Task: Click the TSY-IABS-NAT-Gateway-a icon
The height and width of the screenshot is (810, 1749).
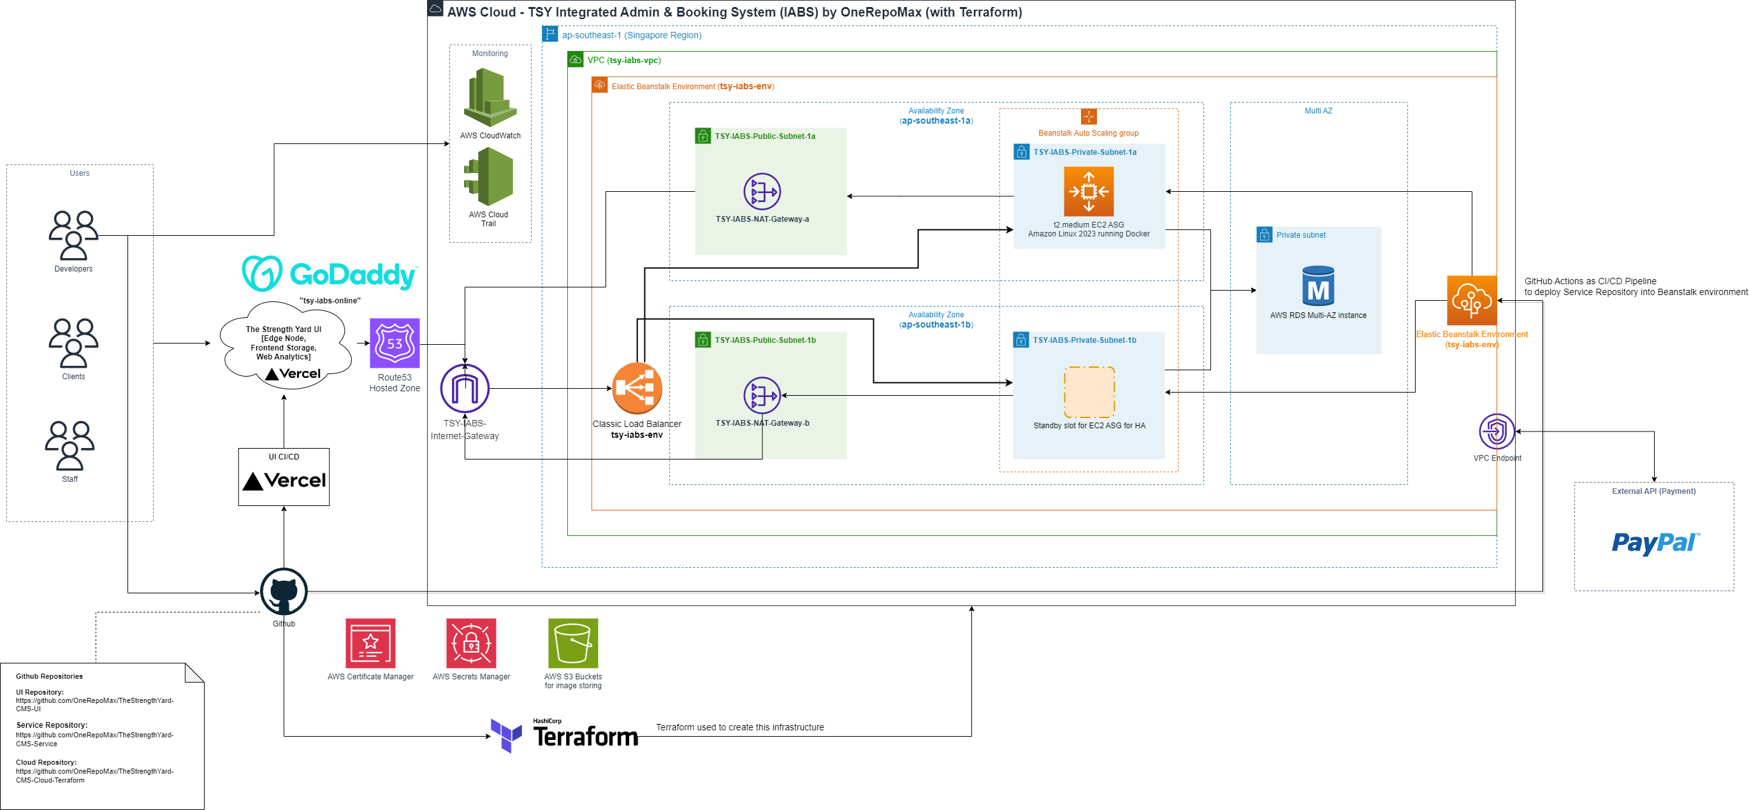Action: click(762, 192)
